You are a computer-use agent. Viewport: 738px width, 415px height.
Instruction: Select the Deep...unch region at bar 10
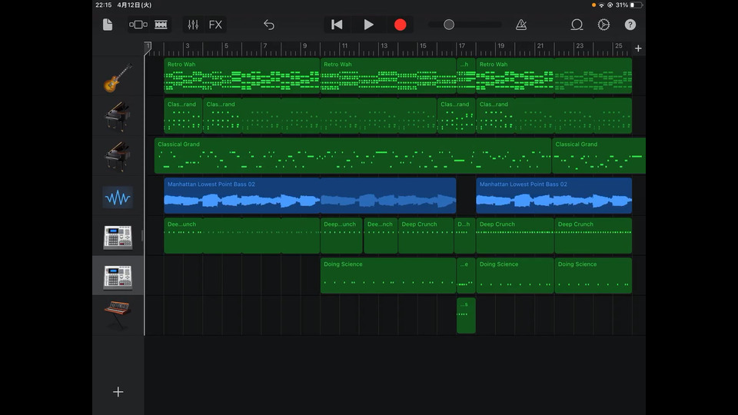click(x=341, y=236)
